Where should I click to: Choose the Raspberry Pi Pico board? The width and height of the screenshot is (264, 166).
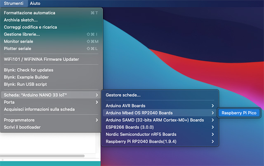point(239,113)
